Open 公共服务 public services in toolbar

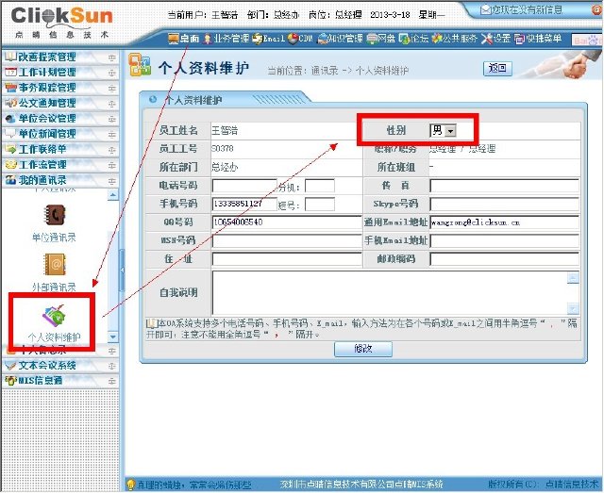point(453,39)
